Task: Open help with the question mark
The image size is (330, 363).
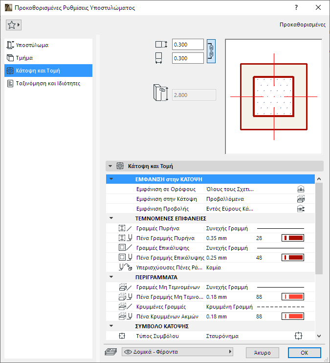Action: coord(296,8)
